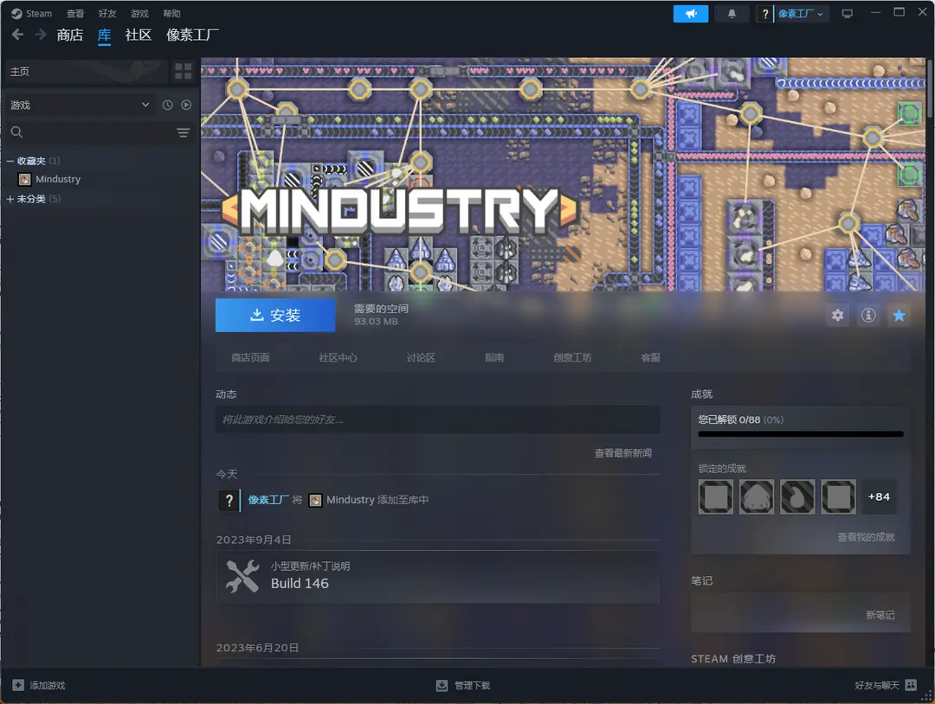
Task: Click the back navigation arrow
Action: [x=18, y=35]
